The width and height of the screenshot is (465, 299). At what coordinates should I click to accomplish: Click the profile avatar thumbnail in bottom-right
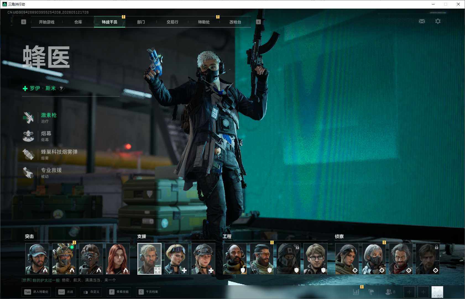(437, 292)
